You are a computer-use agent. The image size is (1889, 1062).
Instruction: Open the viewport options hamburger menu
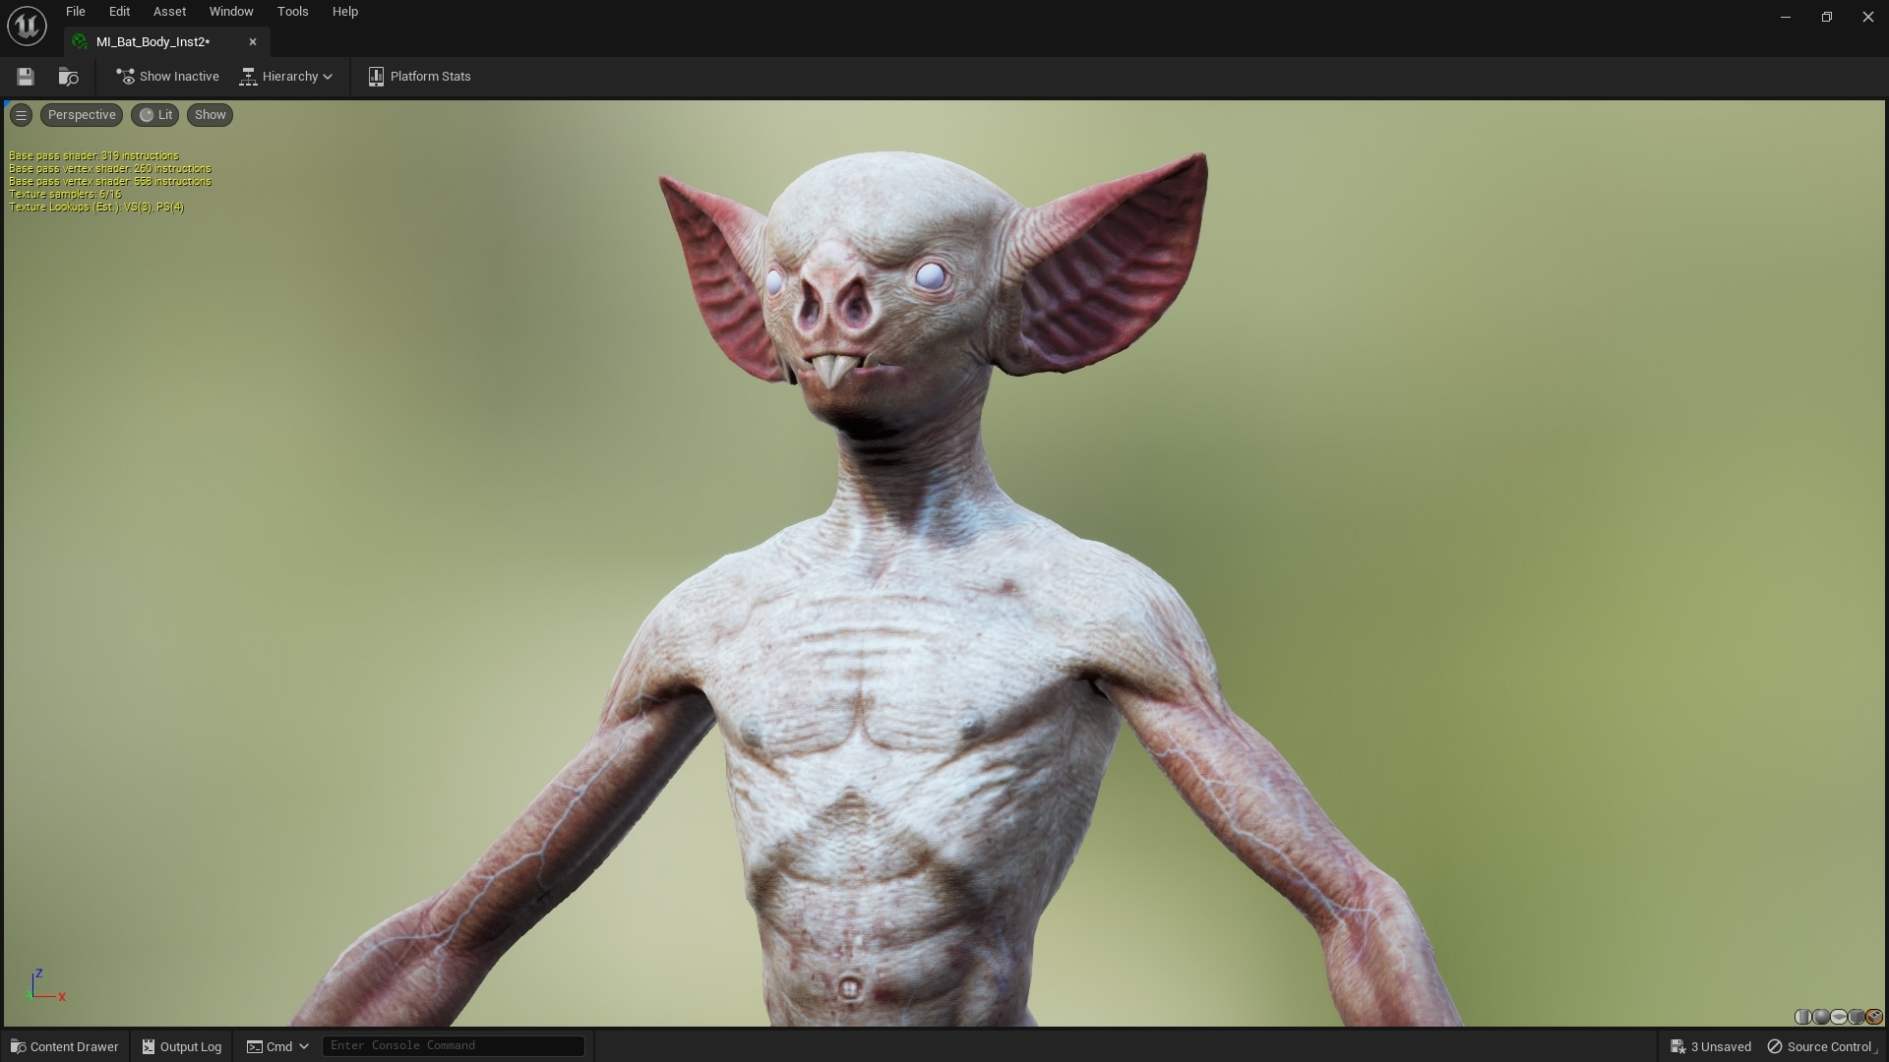point(21,115)
